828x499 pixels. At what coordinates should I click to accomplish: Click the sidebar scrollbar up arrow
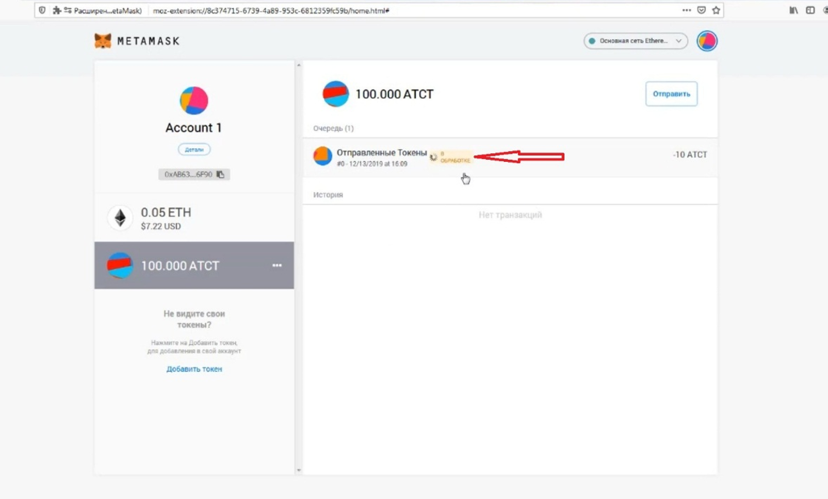pos(298,65)
